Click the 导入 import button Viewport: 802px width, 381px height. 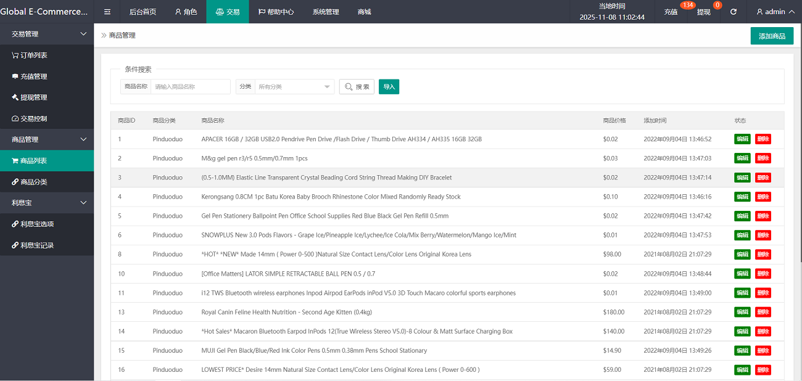[x=389, y=87]
